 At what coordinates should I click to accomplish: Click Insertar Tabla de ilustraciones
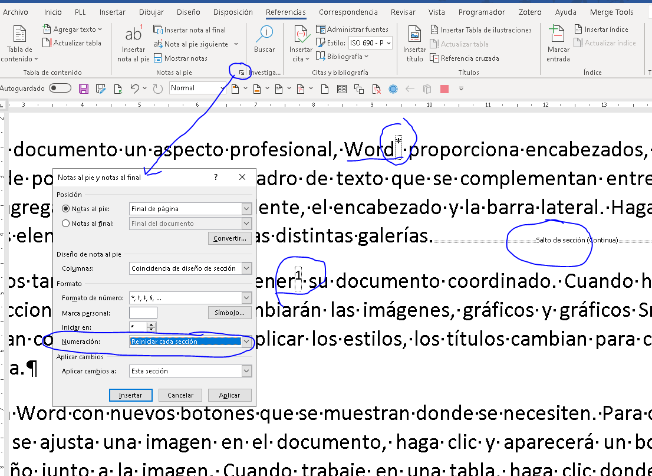(x=481, y=29)
